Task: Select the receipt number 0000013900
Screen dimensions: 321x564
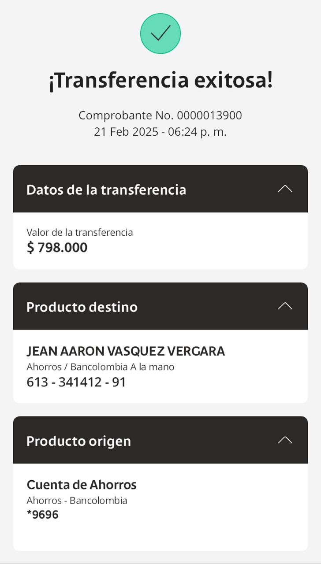Action: 209,115
